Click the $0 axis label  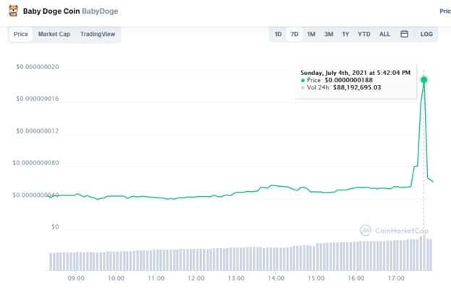[55, 226]
